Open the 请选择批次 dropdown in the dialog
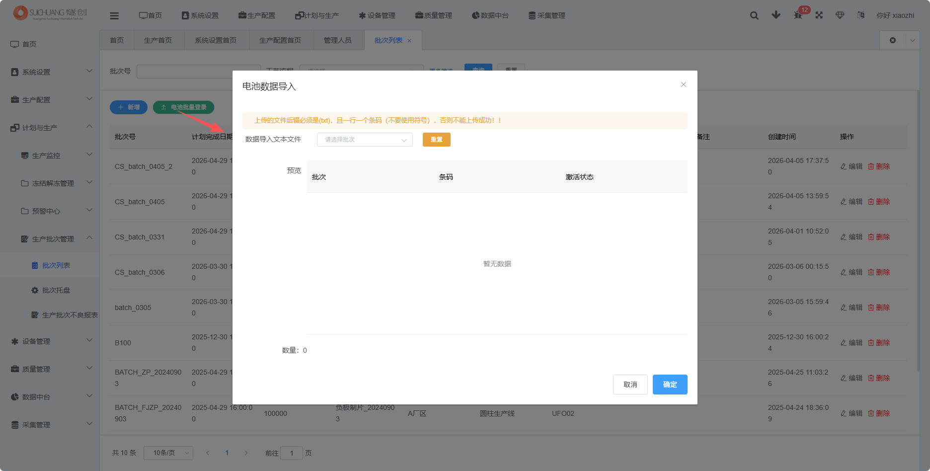This screenshot has width=930, height=471. pyautogui.click(x=365, y=140)
